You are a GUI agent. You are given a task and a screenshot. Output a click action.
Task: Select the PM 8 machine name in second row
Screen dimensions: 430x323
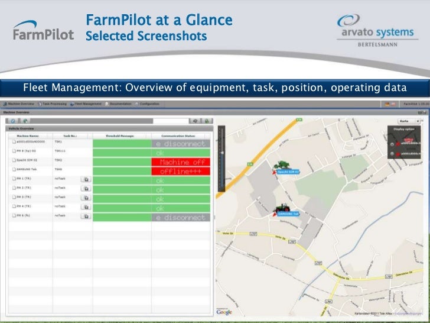point(27,151)
